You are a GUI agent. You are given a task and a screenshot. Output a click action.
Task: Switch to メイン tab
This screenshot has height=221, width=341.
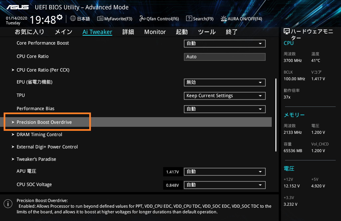[x=64, y=32]
